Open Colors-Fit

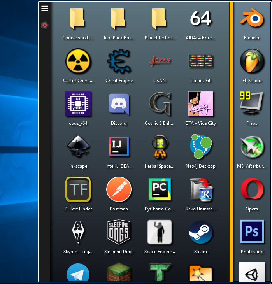(200, 61)
